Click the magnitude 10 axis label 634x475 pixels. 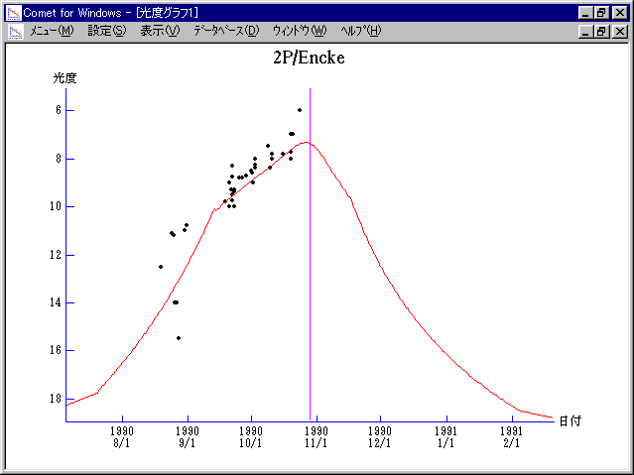[56, 206]
